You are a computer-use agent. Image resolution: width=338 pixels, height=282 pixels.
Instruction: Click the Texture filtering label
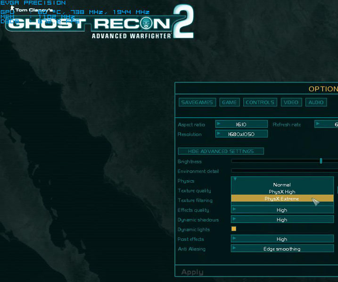point(195,200)
